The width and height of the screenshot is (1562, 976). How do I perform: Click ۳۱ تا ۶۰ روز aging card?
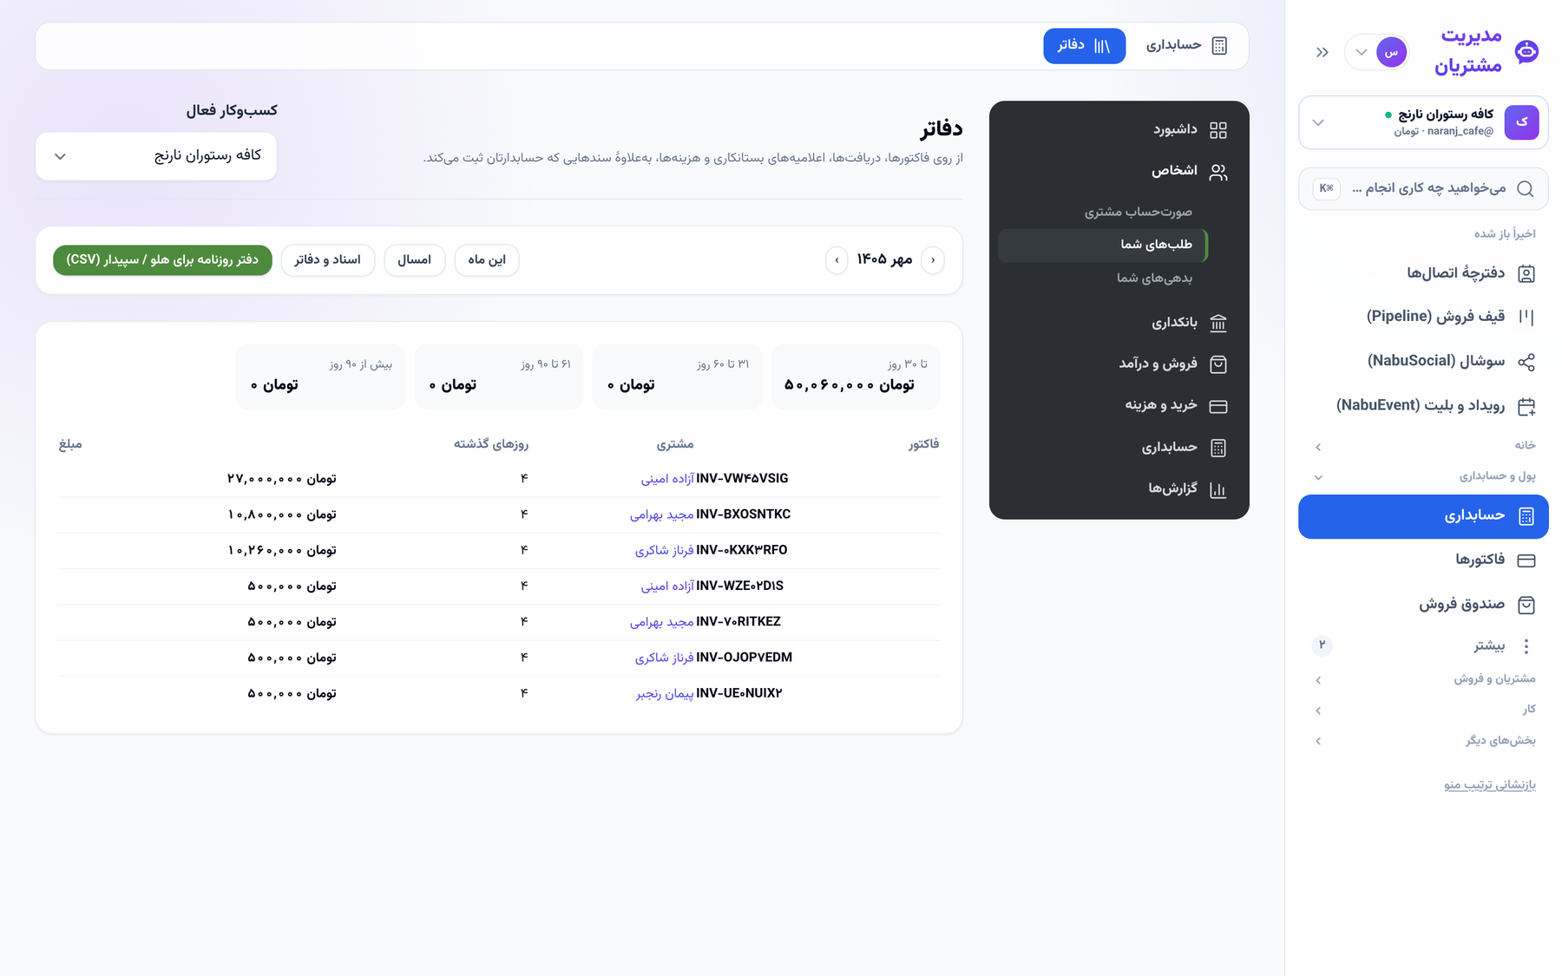pos(677,377)
